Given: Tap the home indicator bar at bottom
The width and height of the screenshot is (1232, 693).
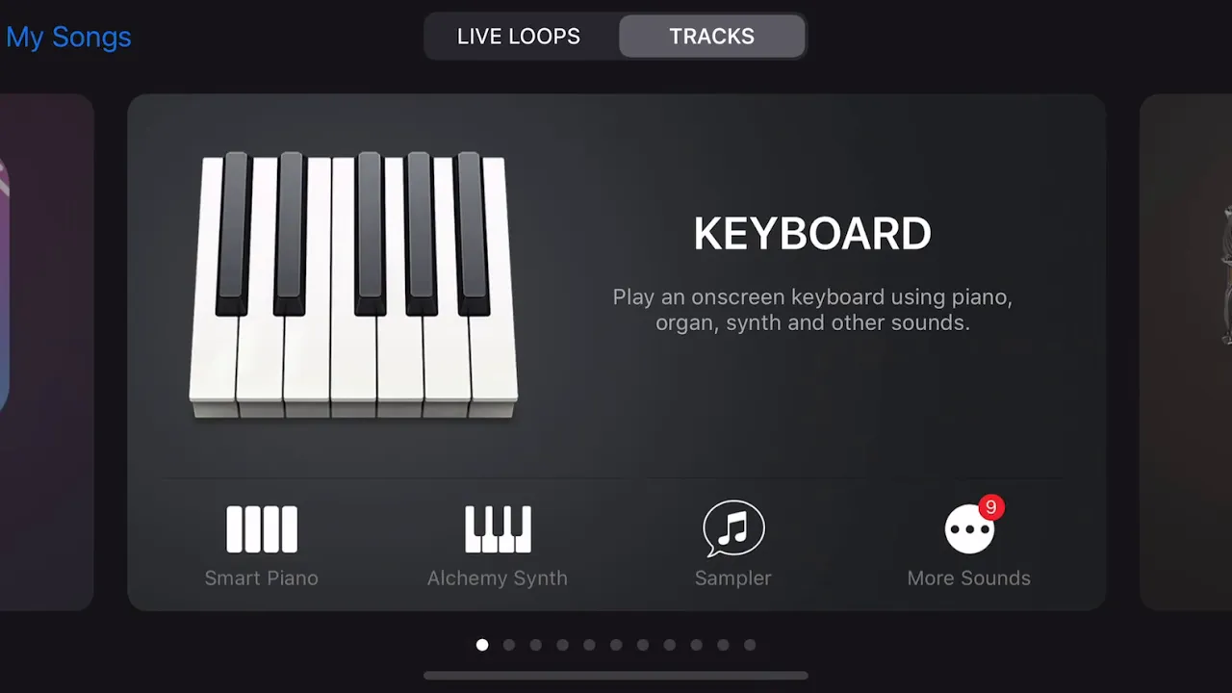Looking at the screenshot, I should pos(616,676).
